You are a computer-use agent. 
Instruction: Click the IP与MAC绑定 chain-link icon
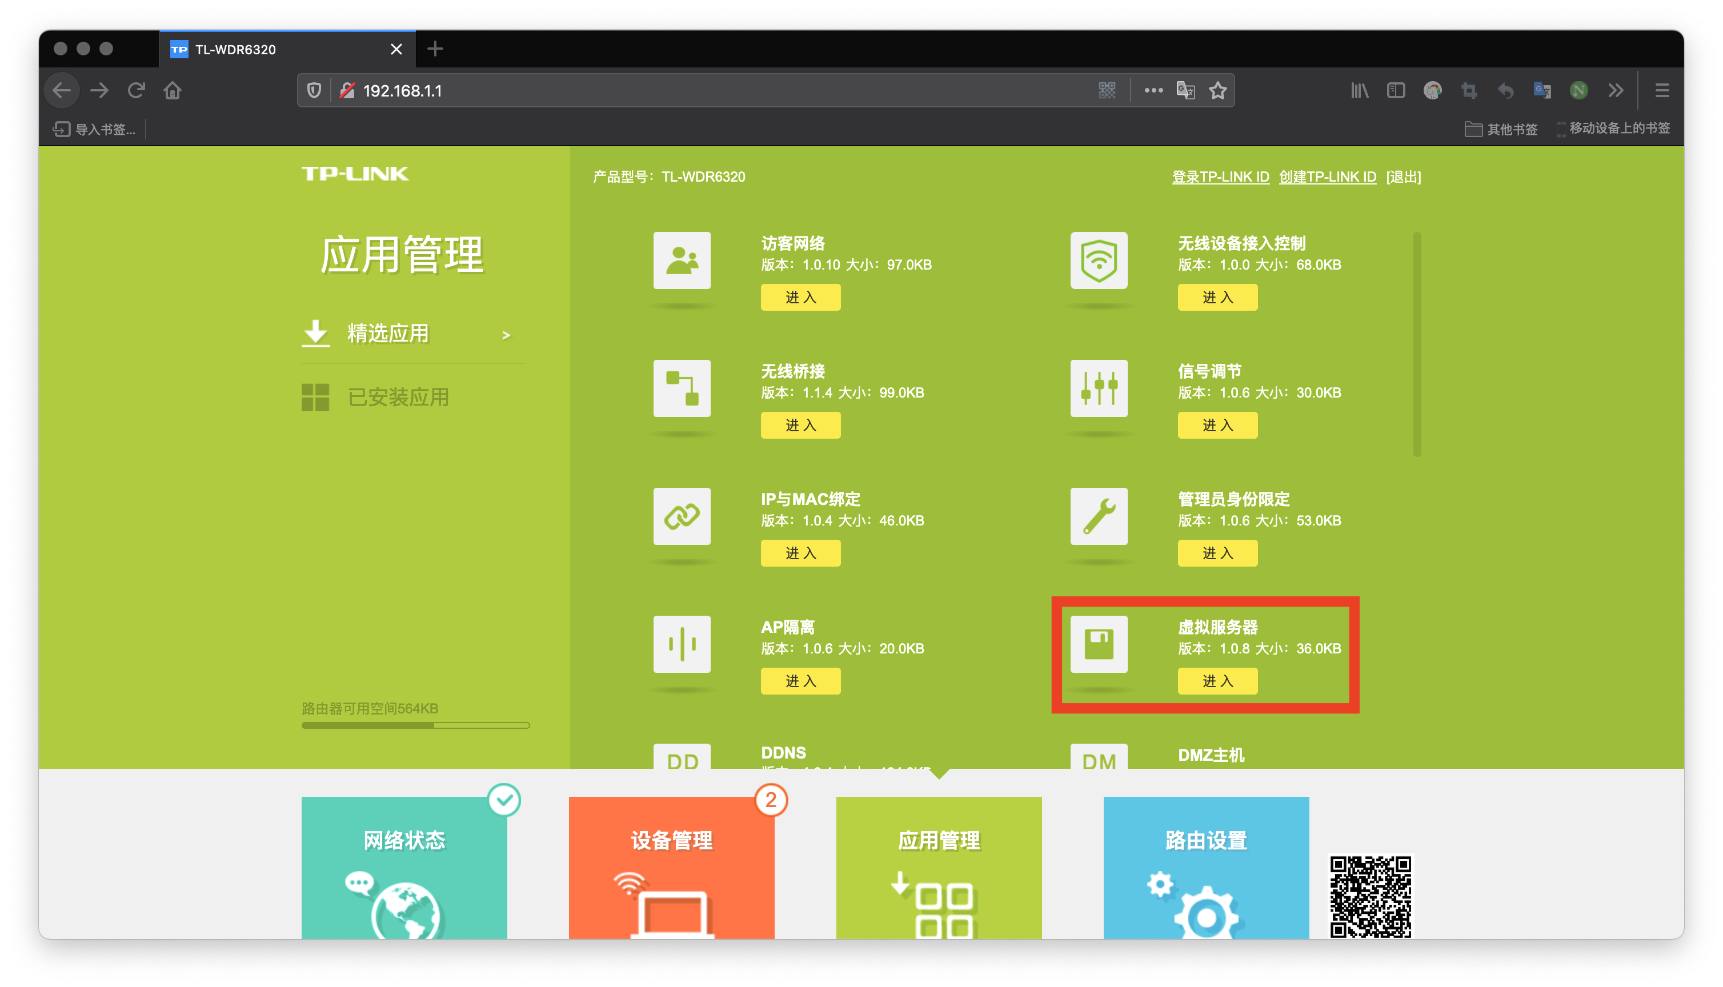(x=681, y=516)
